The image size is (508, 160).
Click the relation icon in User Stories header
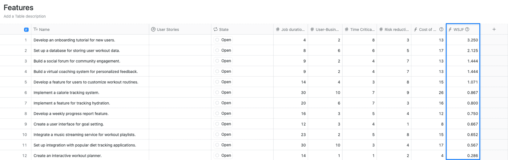(153, 29)
